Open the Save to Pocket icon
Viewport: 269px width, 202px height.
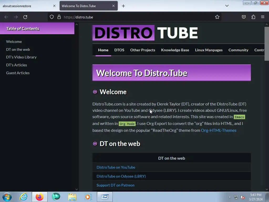[244, 17]
